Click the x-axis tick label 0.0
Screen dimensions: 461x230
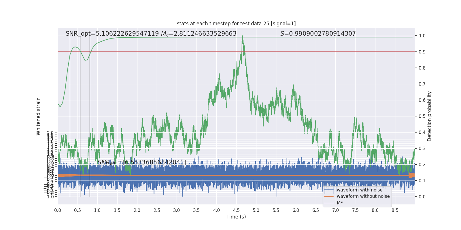coord(58,210)
